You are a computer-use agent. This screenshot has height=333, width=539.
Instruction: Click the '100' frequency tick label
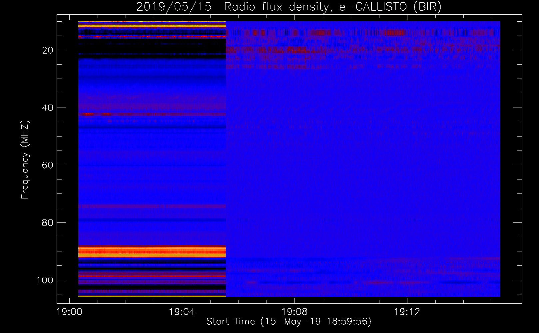click(x=45, y=280)
